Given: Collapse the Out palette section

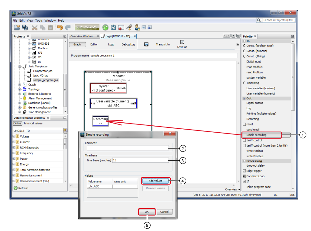Looking at the screenshot, I should (244, 98).
